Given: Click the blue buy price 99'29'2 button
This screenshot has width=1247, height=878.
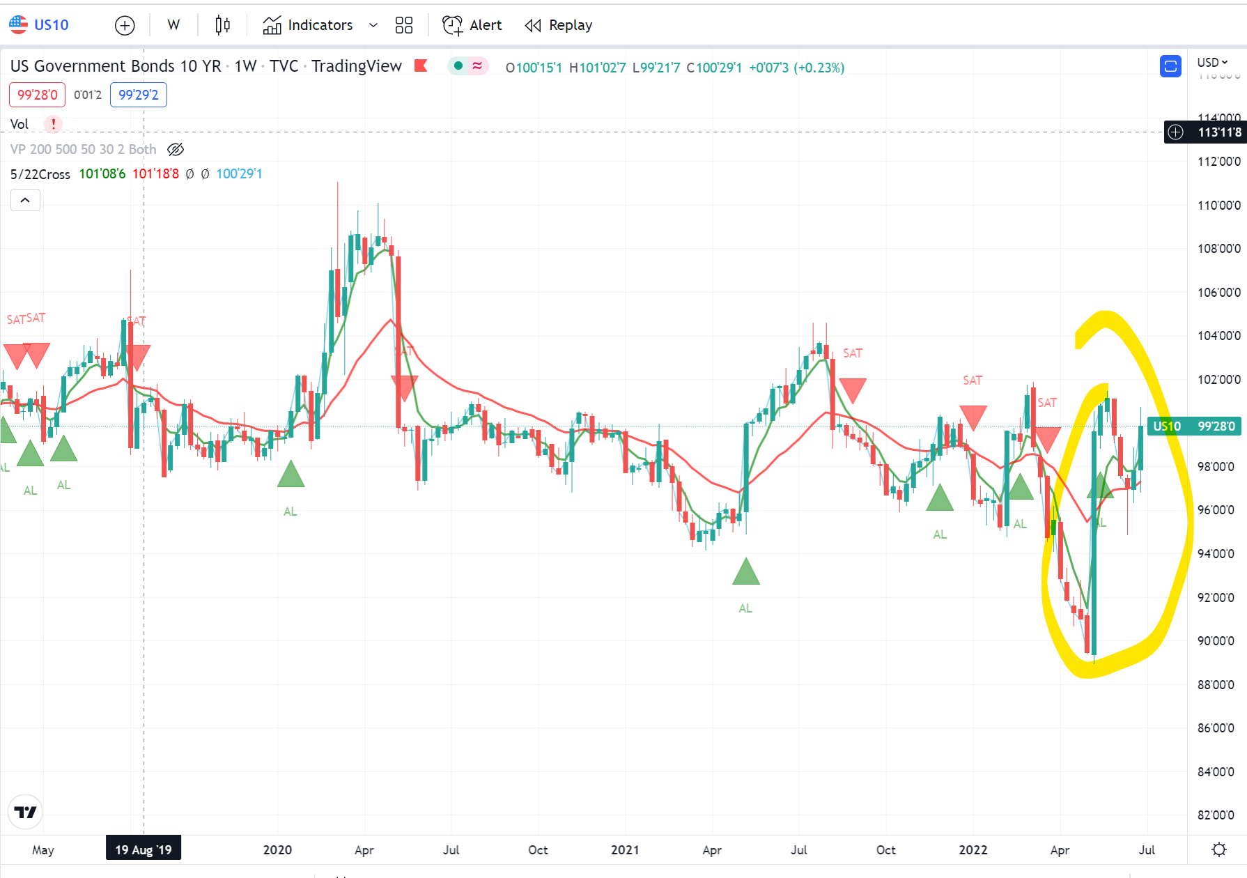Looking at the screenshot, I should (138, 95).
